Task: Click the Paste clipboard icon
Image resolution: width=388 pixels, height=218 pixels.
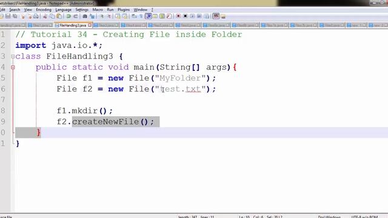Action: tap(59, 16)
